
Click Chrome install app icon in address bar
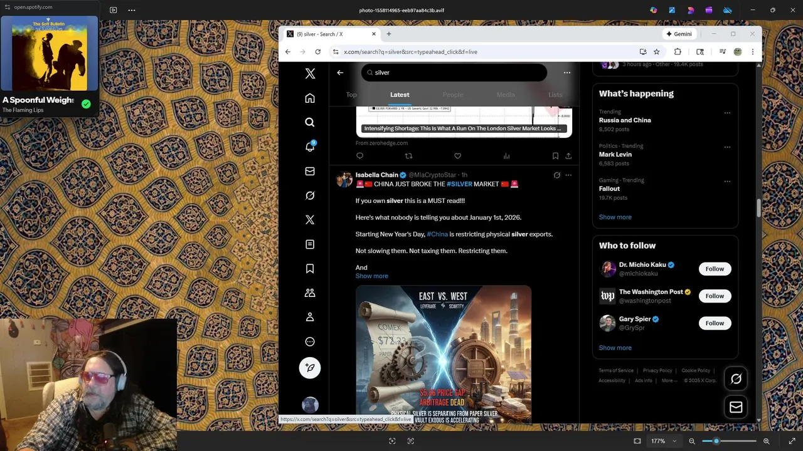click(x=643, y=52)
